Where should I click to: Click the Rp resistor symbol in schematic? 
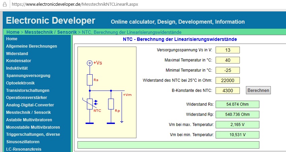click(x=111, y=104)
